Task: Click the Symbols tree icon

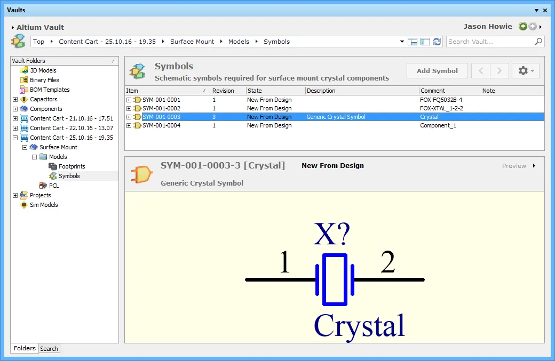Action: (x=53, y=176)
